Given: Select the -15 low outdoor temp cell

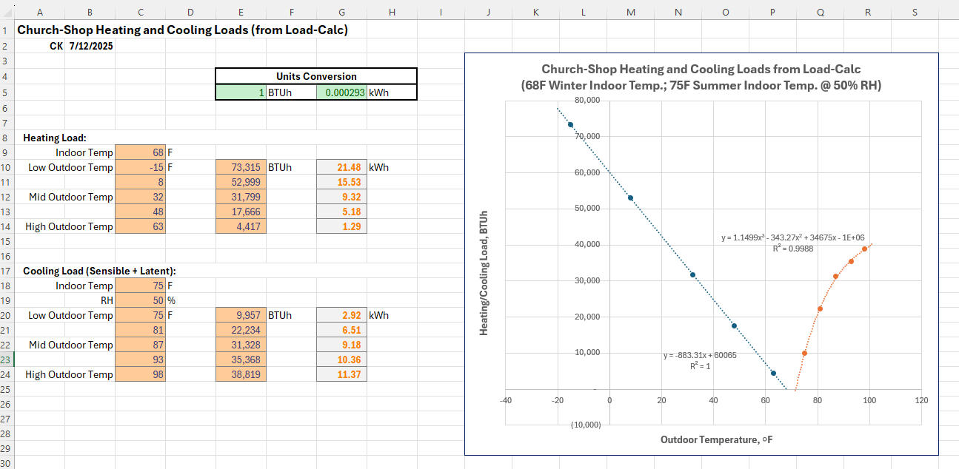Looking at the screenshot, I should (141, 167).
